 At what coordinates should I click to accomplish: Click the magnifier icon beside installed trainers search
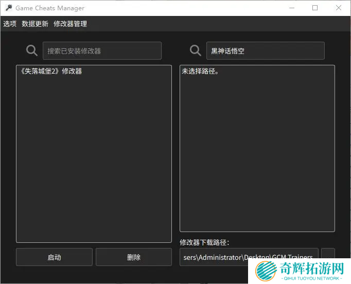(x=32, y=50)
